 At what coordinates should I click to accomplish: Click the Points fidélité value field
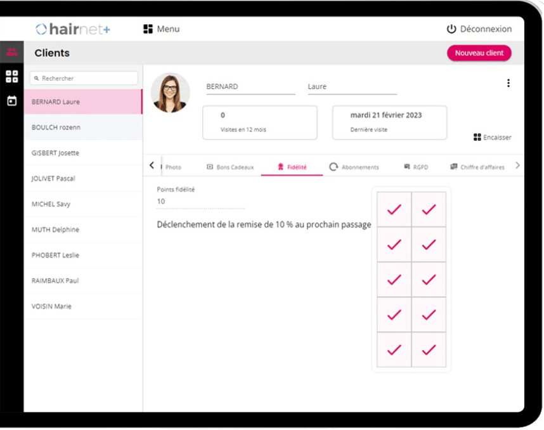(200, 202)
